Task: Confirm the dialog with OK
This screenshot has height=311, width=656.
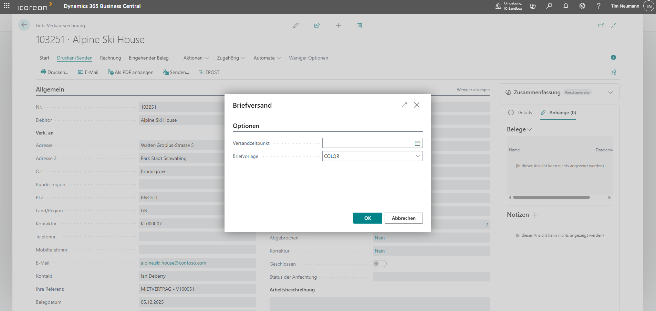Action: click(x=367, y=218)
